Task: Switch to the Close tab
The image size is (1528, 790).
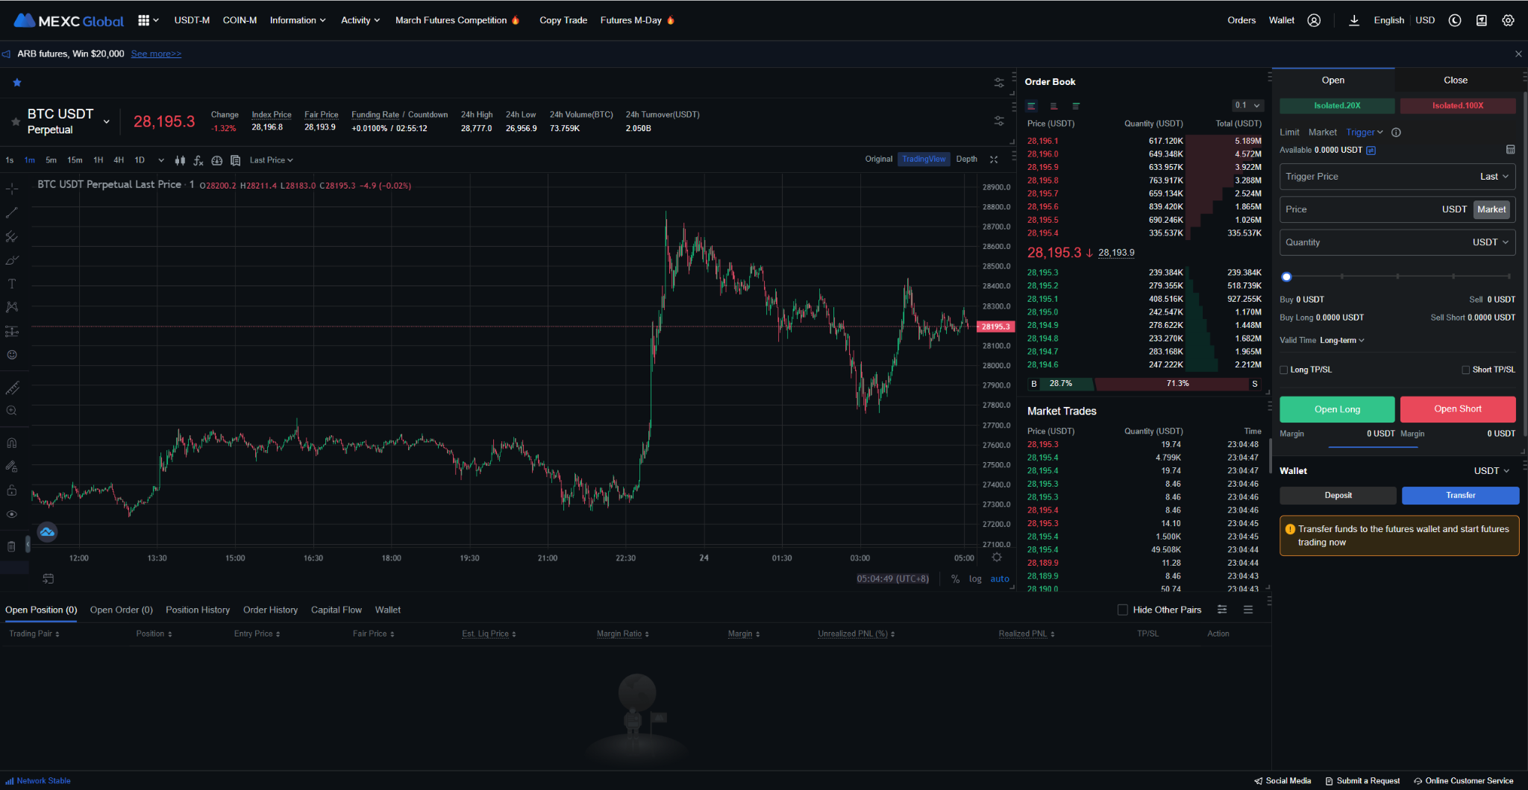Action: (1455, 80)
